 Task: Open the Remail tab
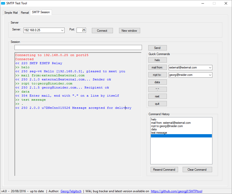pyautogui.click(x=25, y=12)
